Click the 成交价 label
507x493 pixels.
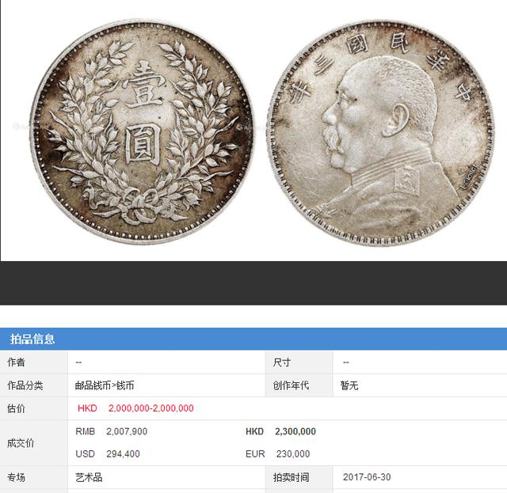click(21, 443)
